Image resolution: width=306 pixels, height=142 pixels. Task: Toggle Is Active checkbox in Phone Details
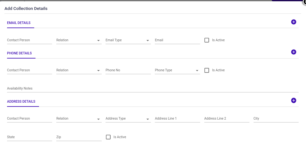point(207,70)
